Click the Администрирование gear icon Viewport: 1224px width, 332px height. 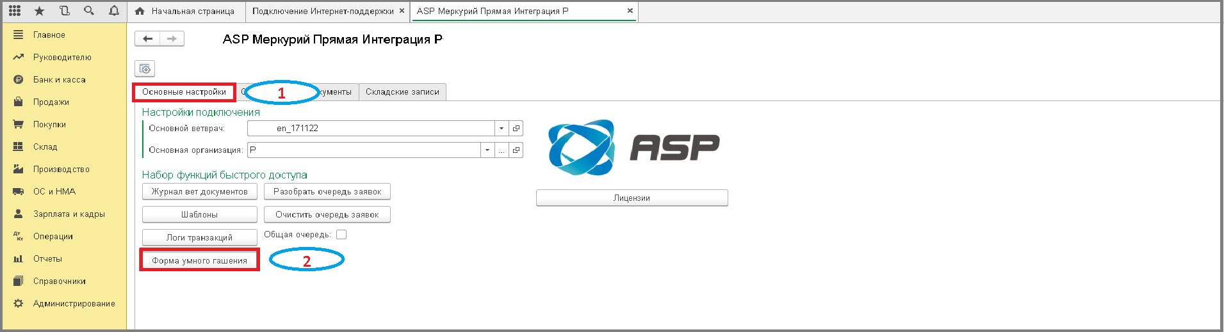[x=18, y=303]
